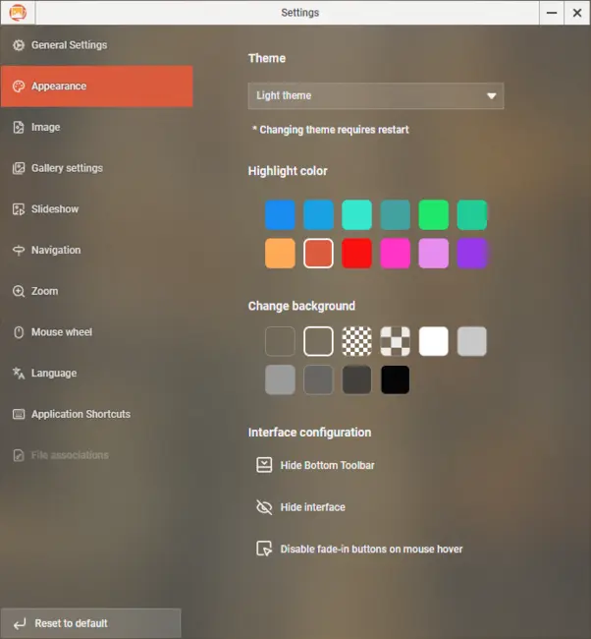Toggle Hide Bottom Toolbar option
The height and width of the screenshot is (639, 591).
pos(327,466)
